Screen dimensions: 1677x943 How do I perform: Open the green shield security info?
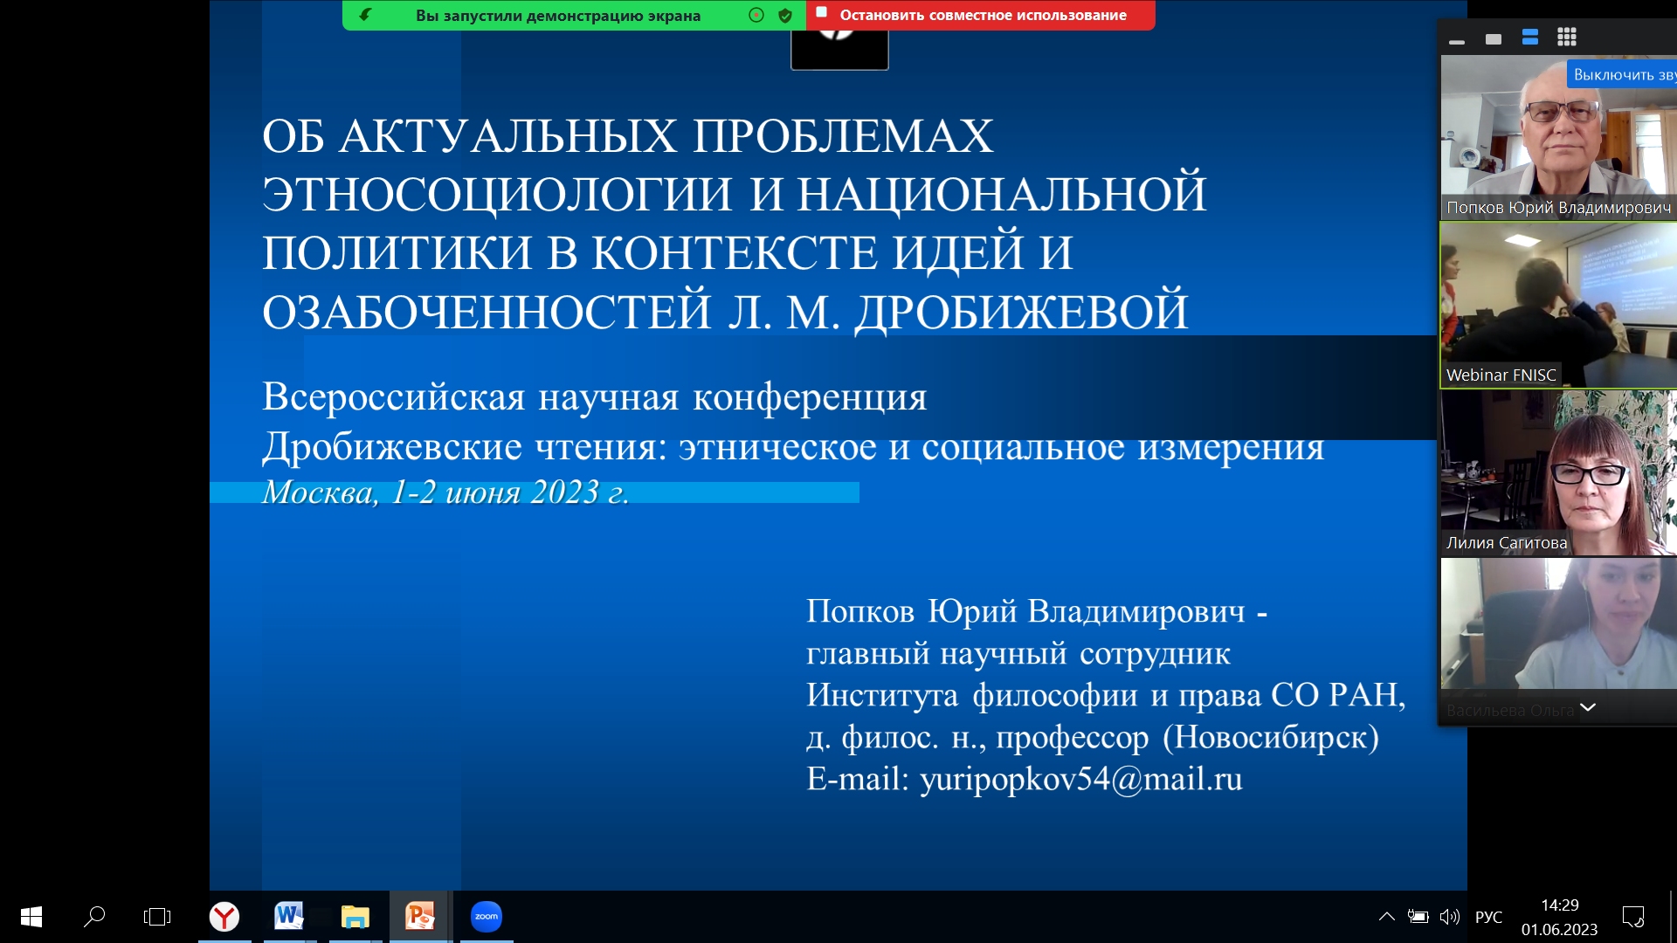pyautogui.click(x=784, y=15)
